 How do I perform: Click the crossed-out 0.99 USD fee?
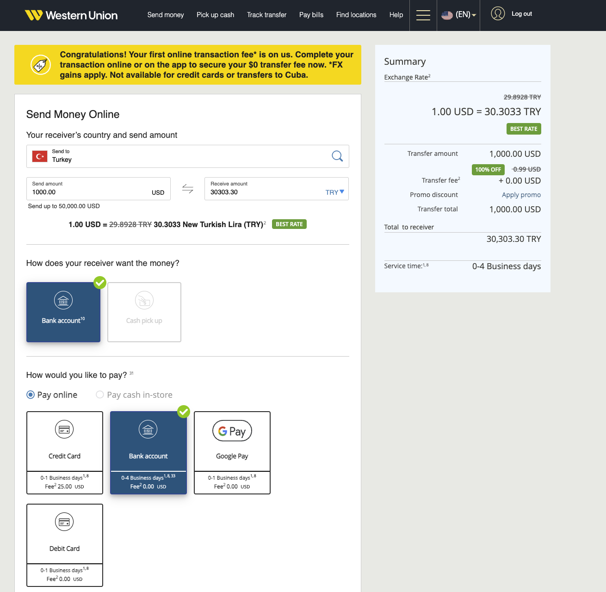click(526, 169)
